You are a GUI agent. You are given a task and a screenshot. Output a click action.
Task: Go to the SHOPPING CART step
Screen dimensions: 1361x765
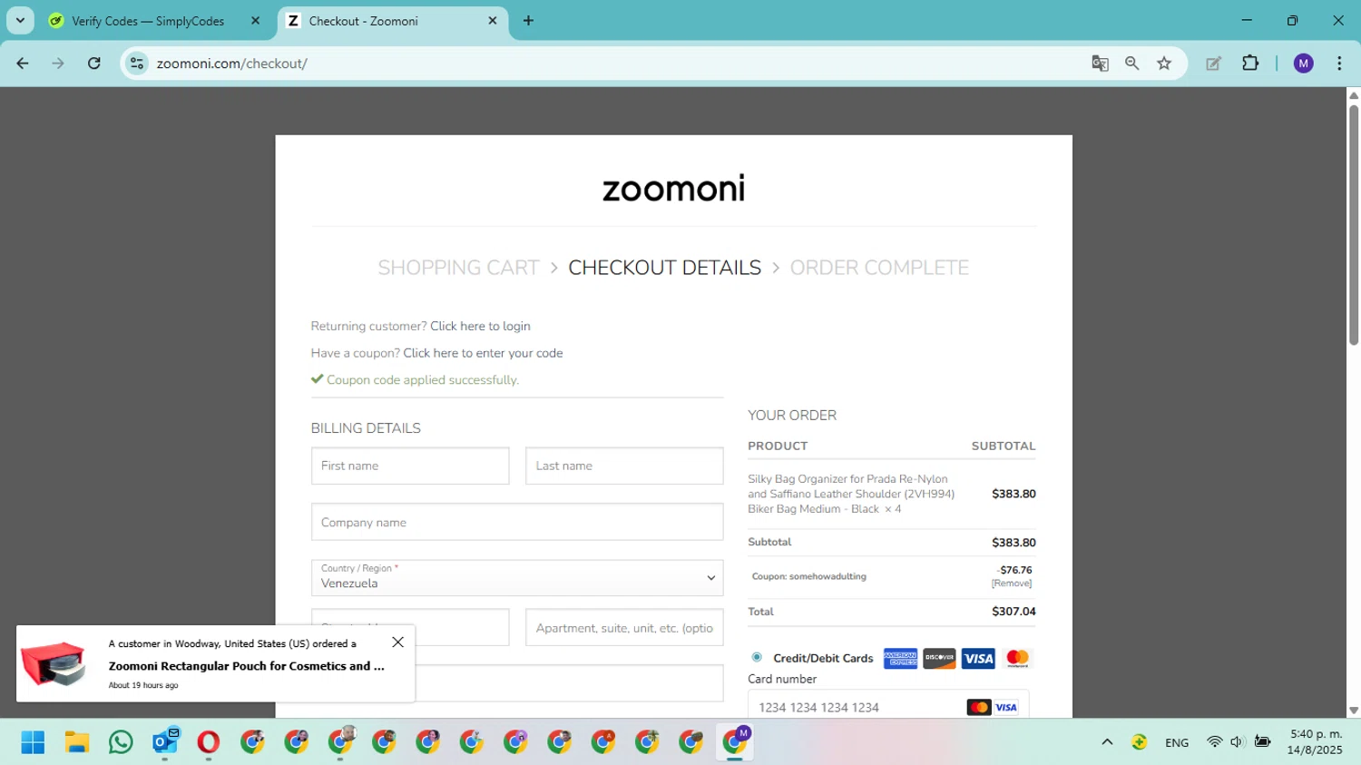point(458,268)
